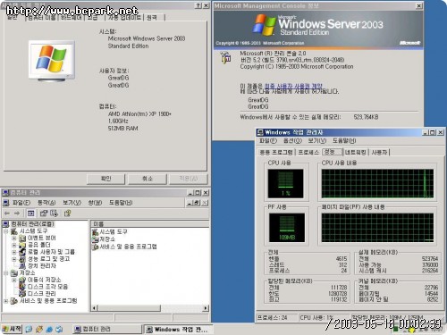
Task: Click the 시스템 도구 icon in the right pane
Action: pos(96,231)
